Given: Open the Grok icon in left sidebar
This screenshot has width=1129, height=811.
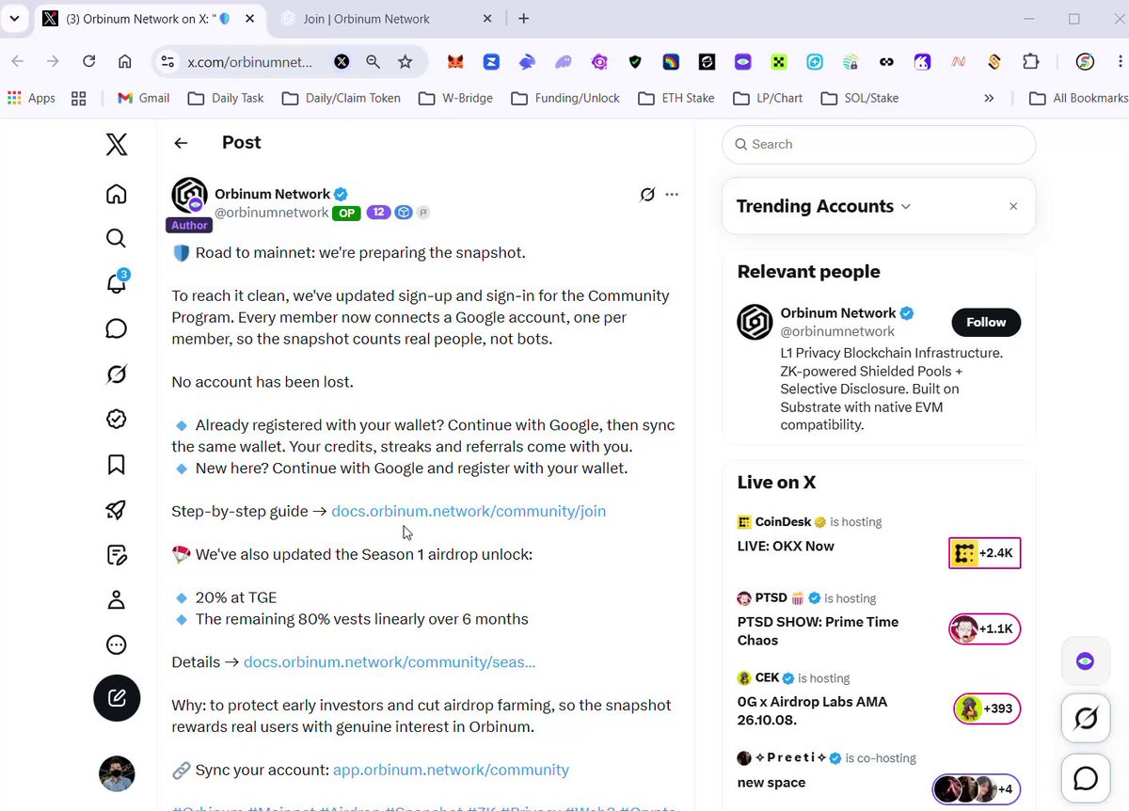Looking at the screenshot, I should pyautogui.click(x=116, y=374).
